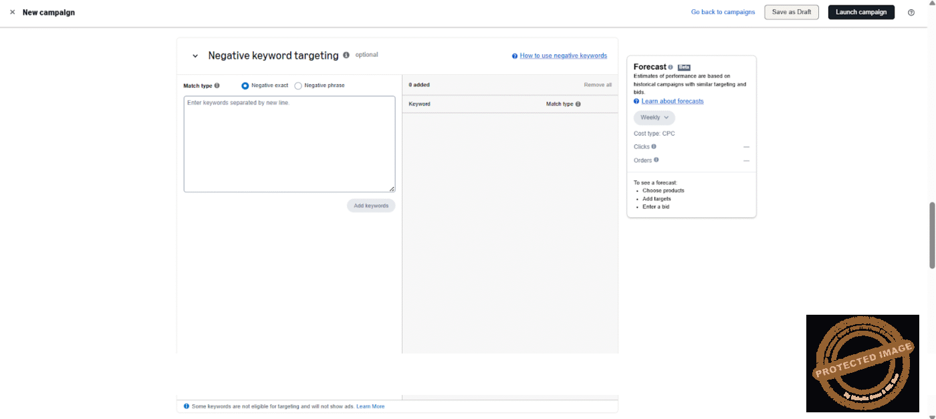Open How to use negative keywords link
The width and height of the screenshot is (936, 419).
564,55
